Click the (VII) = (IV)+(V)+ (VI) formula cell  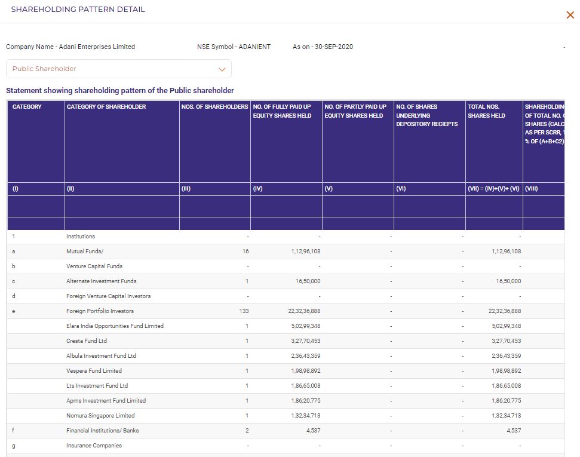pyautogui.click(x=493, y=189)
